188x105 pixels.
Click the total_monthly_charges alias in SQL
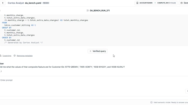tap(76, 20)
